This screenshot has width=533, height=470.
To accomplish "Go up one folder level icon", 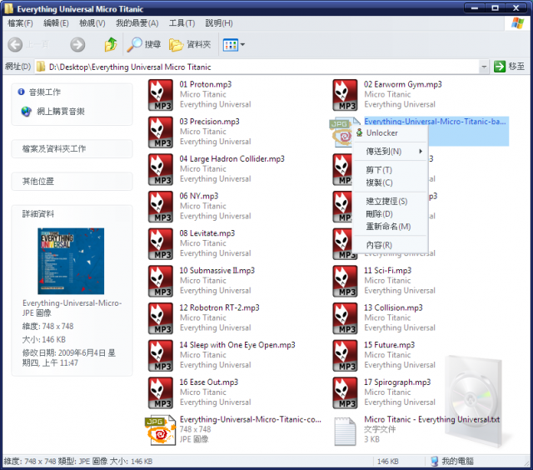I will [x=111, y=44].
